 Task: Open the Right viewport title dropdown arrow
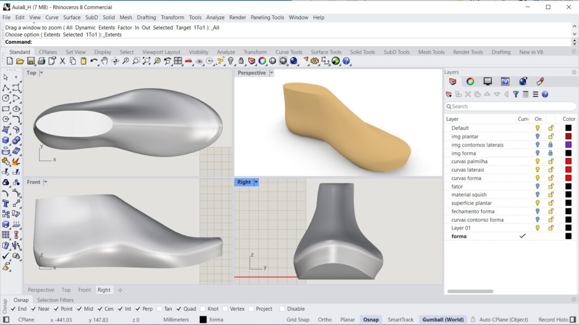256,182
